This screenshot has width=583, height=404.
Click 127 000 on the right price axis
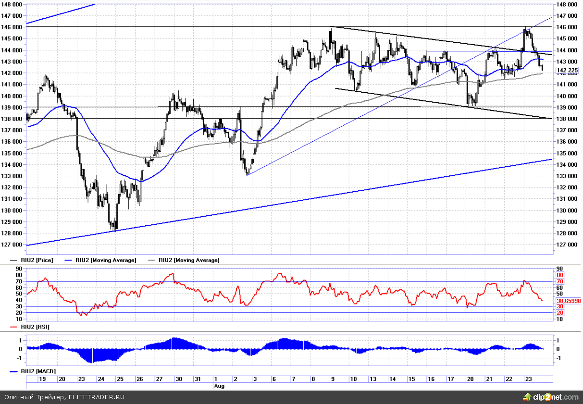pyautogui.click(x=566, y=245)
